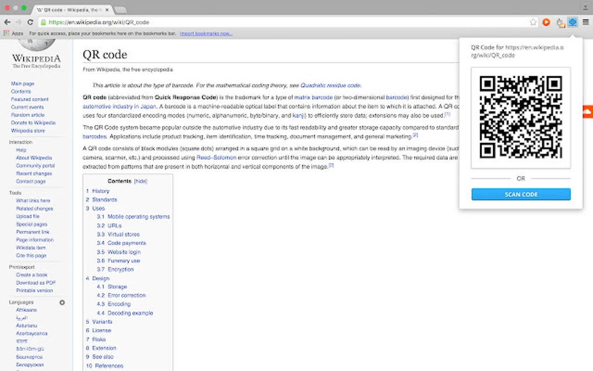The width and height of the screenshot is (593, 371).
Task: Click the matrix barcode hyperlink
Action: [313, 97]
